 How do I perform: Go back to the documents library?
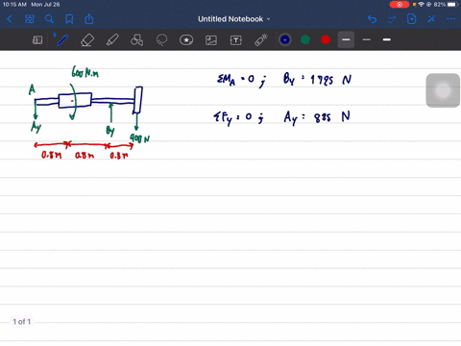point(10,19)
